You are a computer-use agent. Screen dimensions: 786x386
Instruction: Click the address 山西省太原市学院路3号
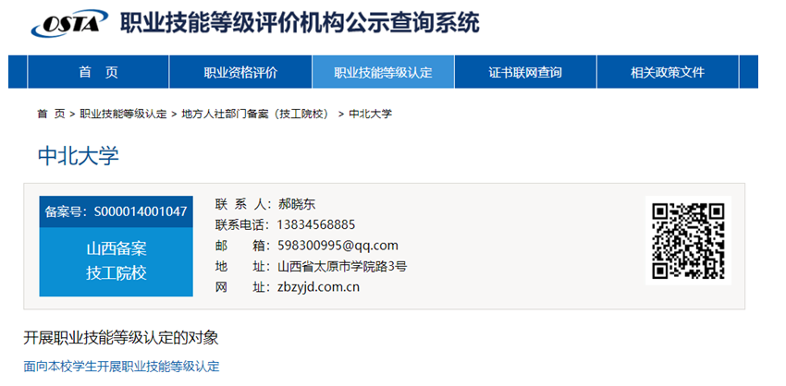coord(342,266)
